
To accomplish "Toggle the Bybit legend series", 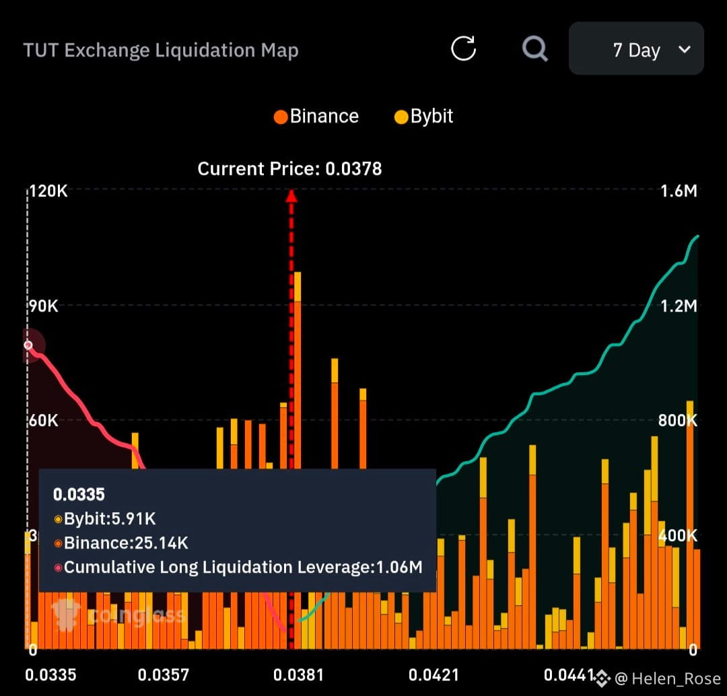I will point(423,116).
